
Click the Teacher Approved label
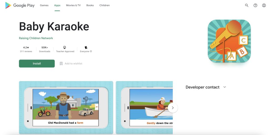[65, 51]
